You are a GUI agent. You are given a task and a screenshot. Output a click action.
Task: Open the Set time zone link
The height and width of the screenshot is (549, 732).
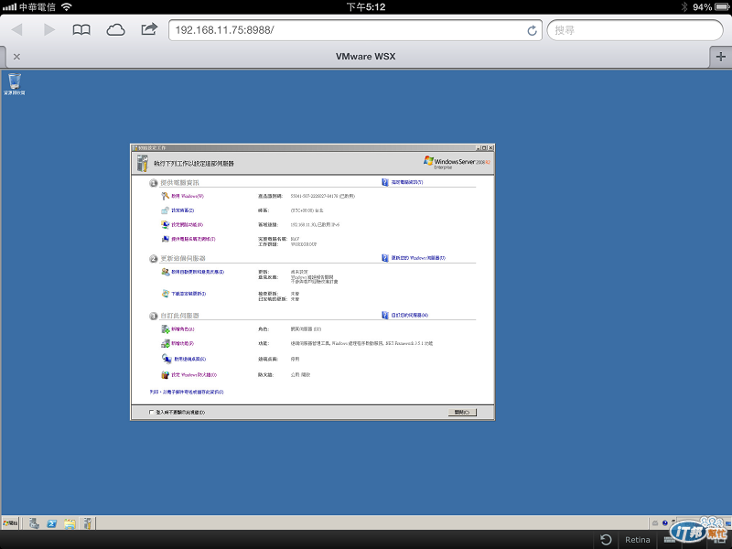(x=182, y=210)
